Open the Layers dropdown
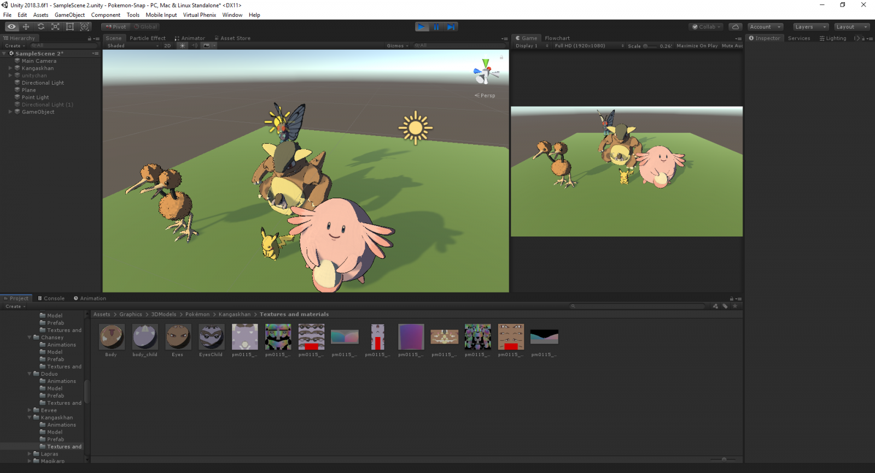Screen dimensions: 875x473 tap(811, 27)
